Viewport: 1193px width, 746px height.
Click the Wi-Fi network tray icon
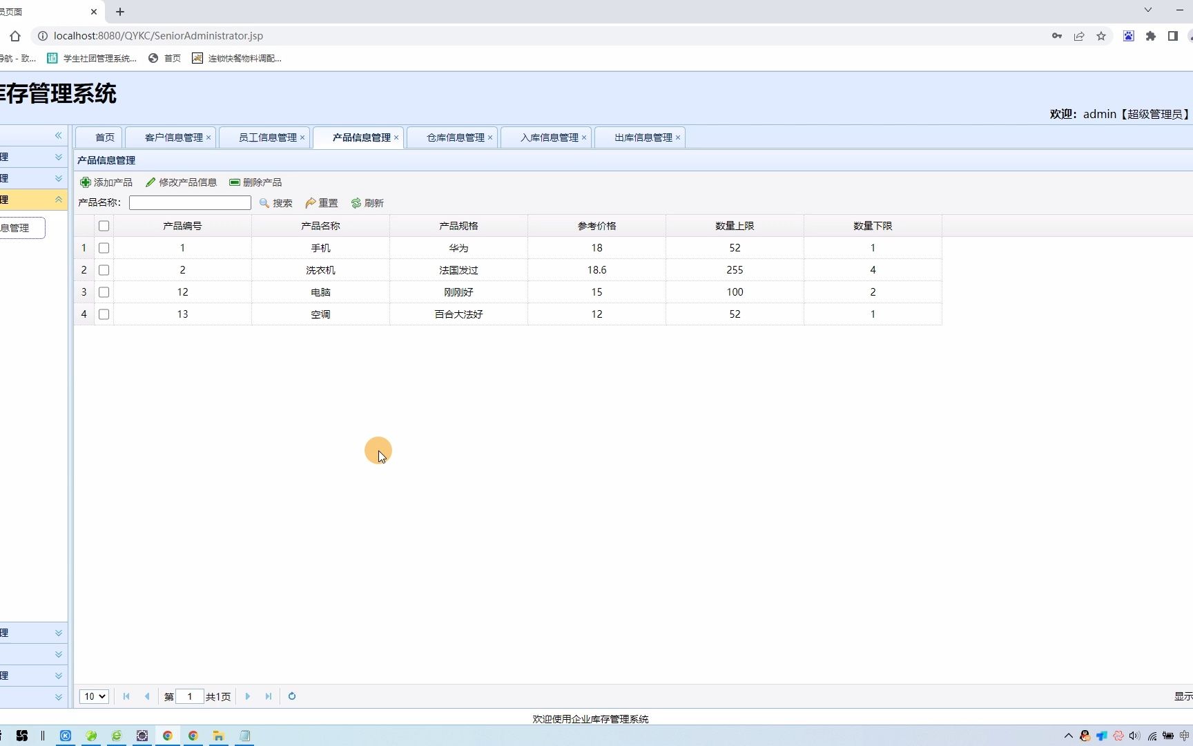click(1152, 736)
